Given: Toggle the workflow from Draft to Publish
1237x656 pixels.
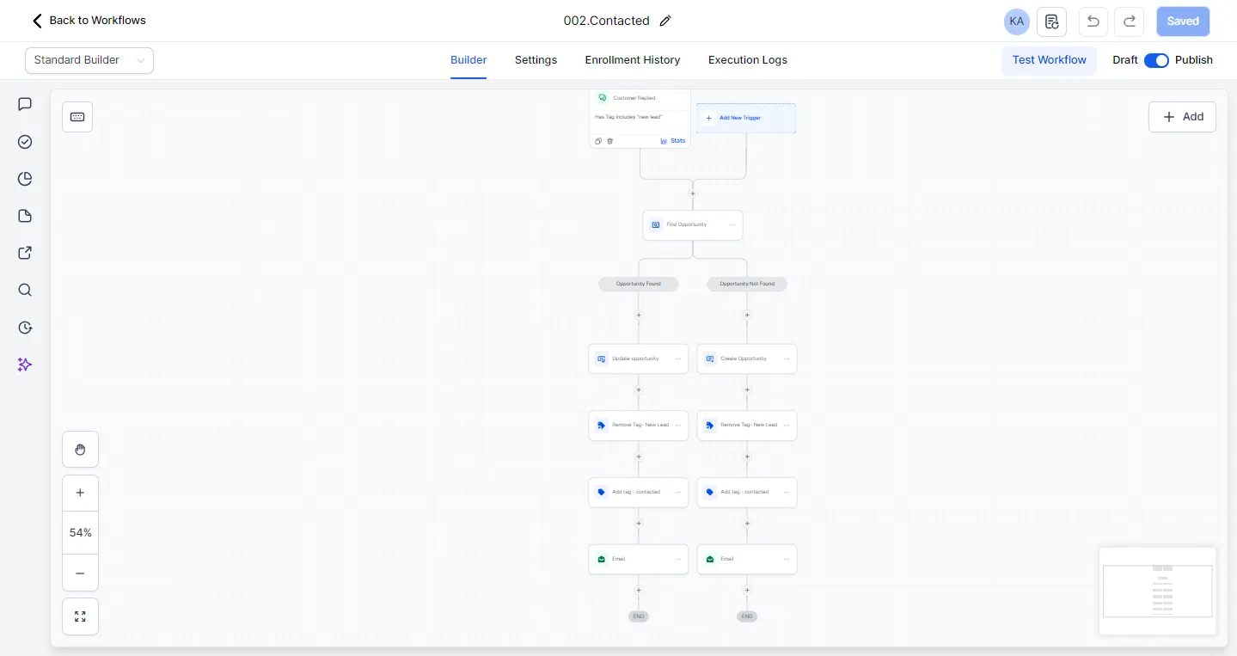Looking at the screenshot, I should pos(1156,60).
